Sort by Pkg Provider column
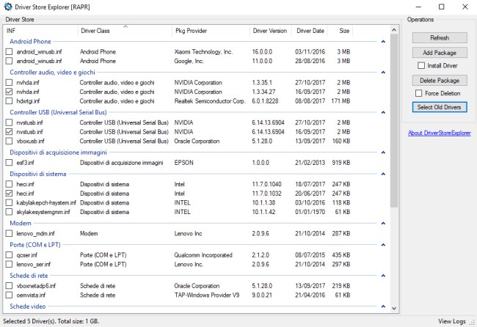The image size is (477, 327). click(x=211, y=31)
